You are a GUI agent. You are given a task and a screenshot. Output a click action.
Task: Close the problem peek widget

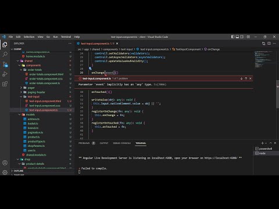251,78
